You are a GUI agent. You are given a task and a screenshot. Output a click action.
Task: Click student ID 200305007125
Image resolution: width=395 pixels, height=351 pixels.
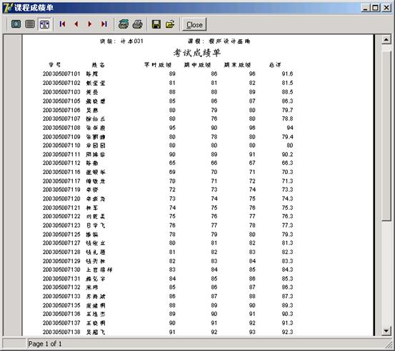click(x=61, y=234)
